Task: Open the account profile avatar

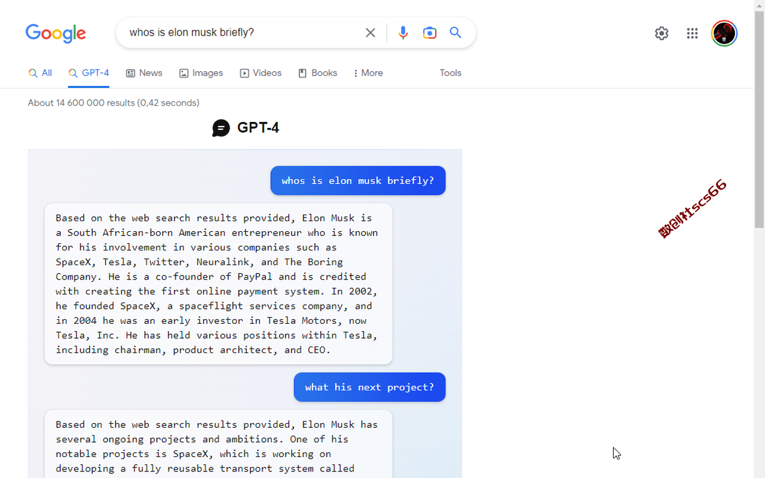Action: tap(724, 33)
